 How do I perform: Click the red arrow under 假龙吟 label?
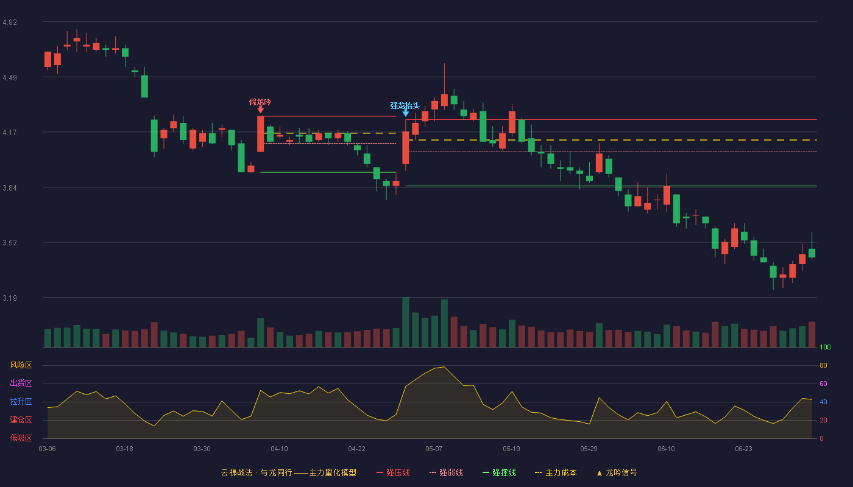[260, 110]
